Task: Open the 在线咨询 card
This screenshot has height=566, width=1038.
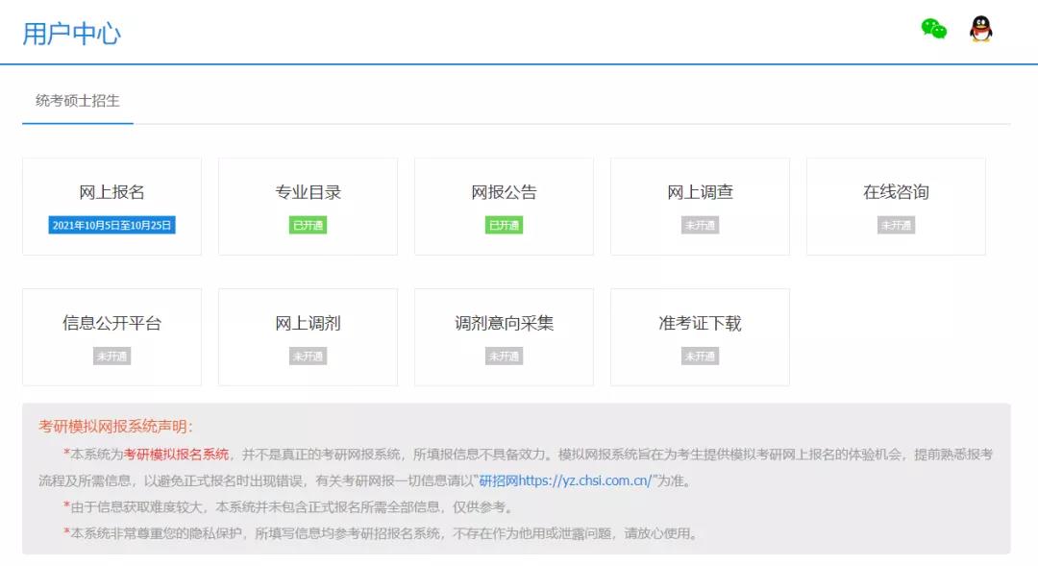Action: (x=896, y=193)
